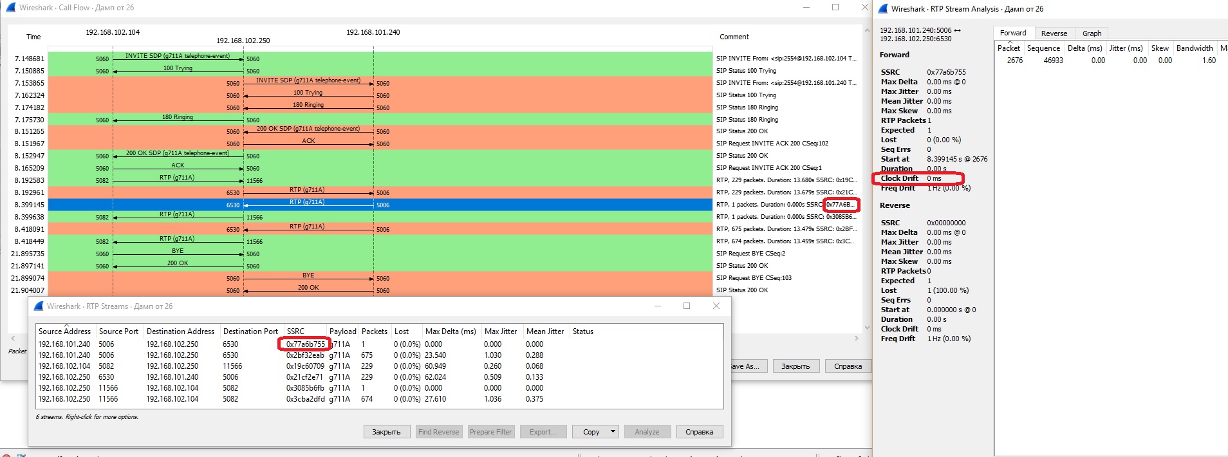Click the Wireshark icon in RTP Streams title bar
The width and height of the screenshot is (1228, 457).
tap(38, 306)
